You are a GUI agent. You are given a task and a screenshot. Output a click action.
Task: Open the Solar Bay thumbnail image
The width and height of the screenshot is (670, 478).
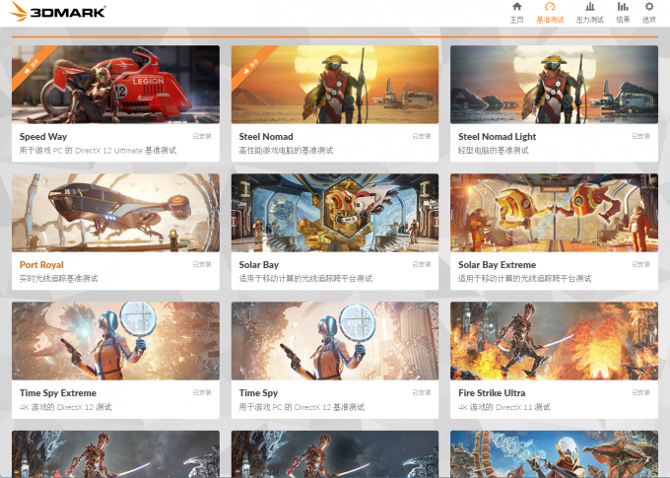(x=335, y=213)
